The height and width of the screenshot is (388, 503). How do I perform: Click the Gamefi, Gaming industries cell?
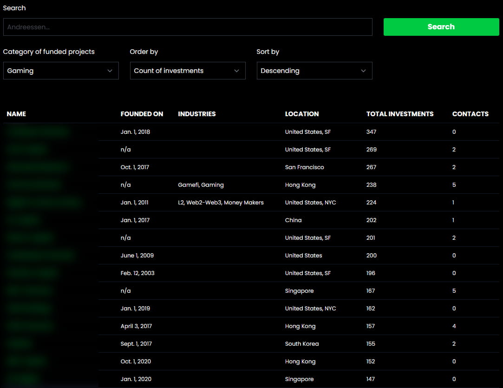[201, 185]
